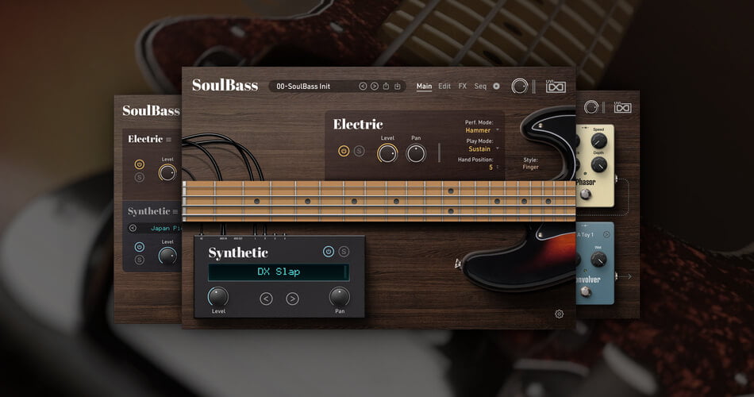
Task: Click the master knob in right back window
Action: [x=591, y=107]
